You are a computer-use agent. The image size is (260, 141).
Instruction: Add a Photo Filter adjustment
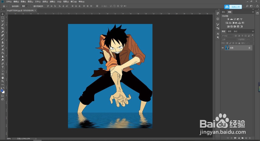coord(236,23)
